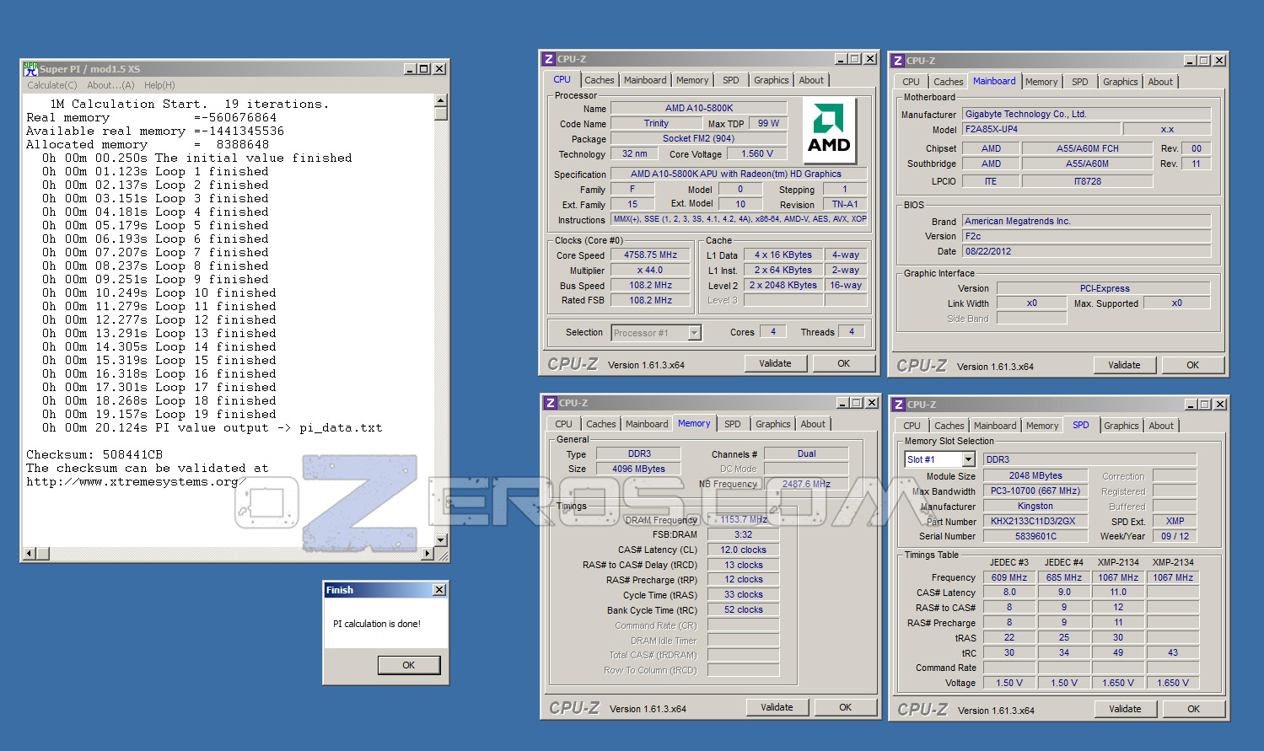Open the About...(A) menu in Super PI
The height and width of the screenshot is (751, 1264).
click(110, 85)
